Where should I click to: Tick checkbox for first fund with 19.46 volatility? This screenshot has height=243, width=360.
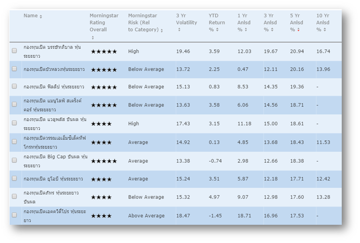(x=14, y=51)
